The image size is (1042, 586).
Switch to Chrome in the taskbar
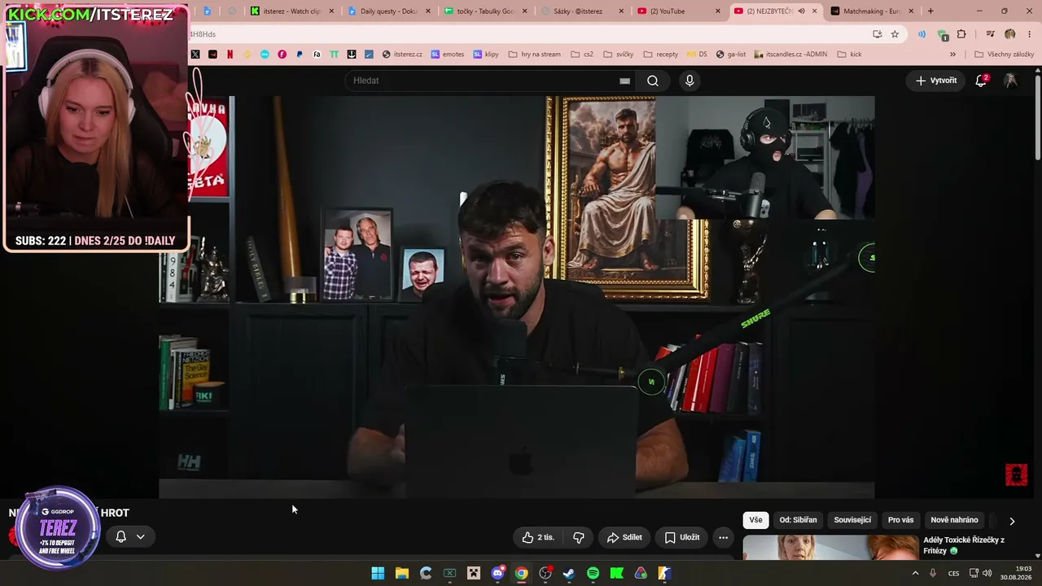521,574
